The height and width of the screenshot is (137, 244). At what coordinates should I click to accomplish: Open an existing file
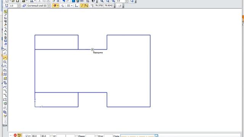pyautogui.click(x=13, y=1)
